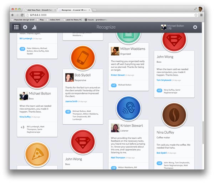Screen dimensions: 214x183
Task: Select the brown coffee bean badge
Action: (174, 115)
